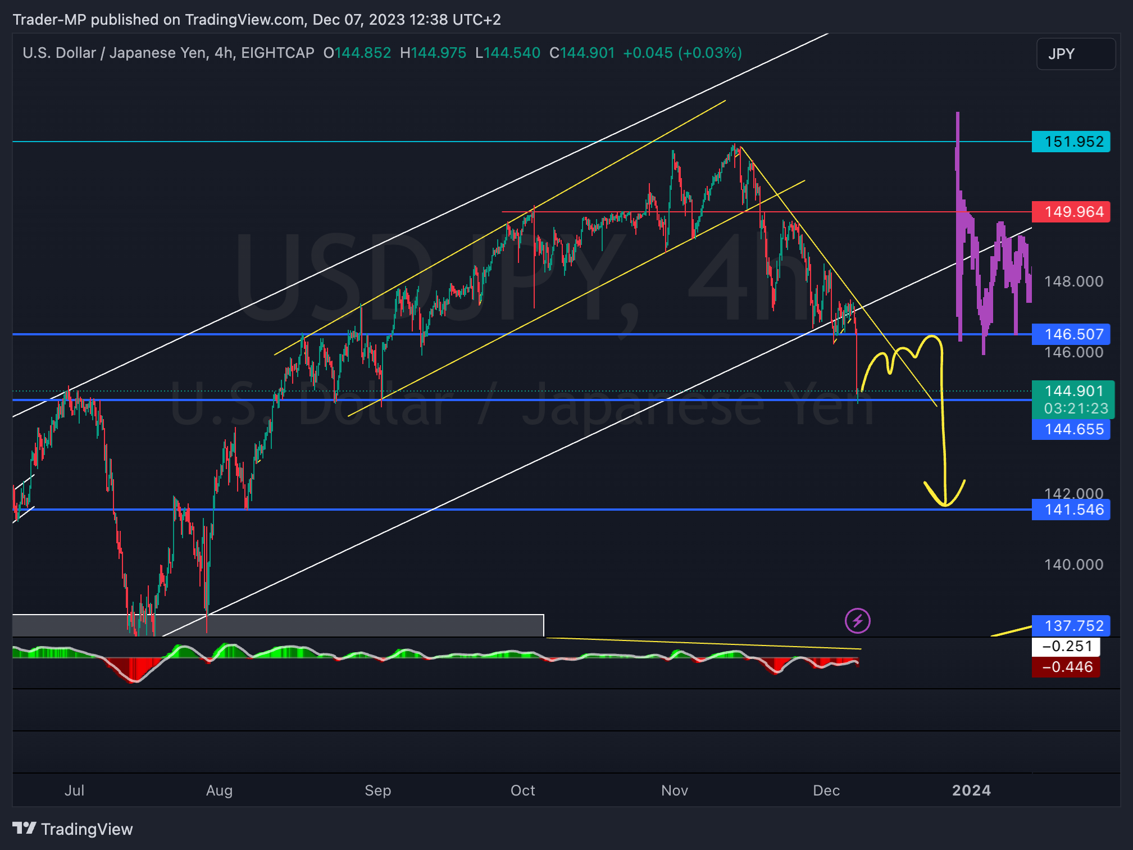1133x850 pixels.
Task: Click the Trader-MP published header text
Action: pos(257,20)
